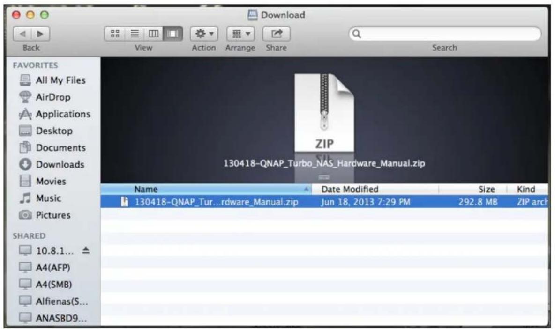This screenshot has height=329, width=555.
Task: Sort by the Size column header
Action: 473,190
